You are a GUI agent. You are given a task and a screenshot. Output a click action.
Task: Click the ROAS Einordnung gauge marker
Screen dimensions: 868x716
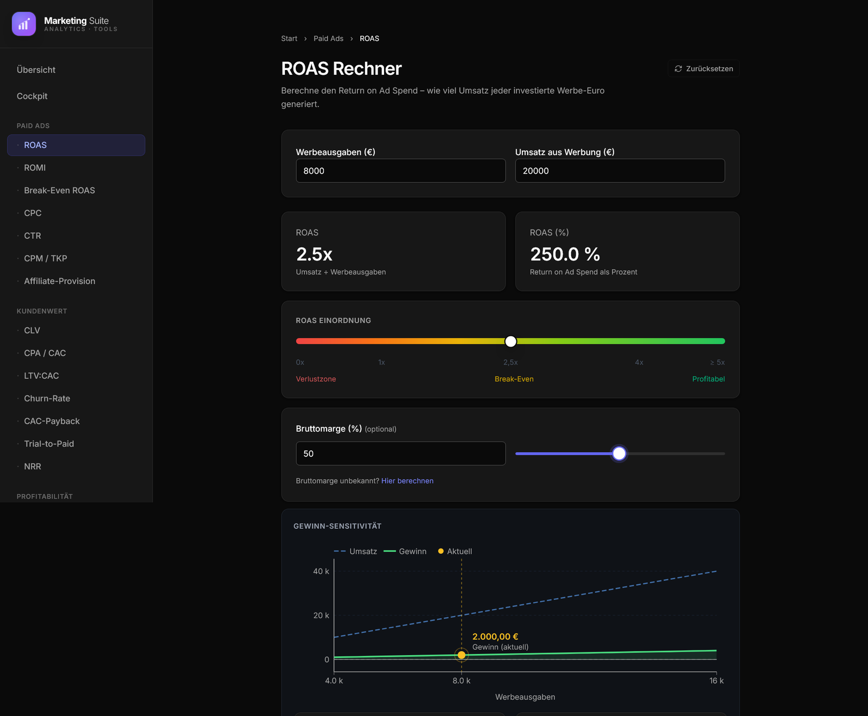click(510, 341)
